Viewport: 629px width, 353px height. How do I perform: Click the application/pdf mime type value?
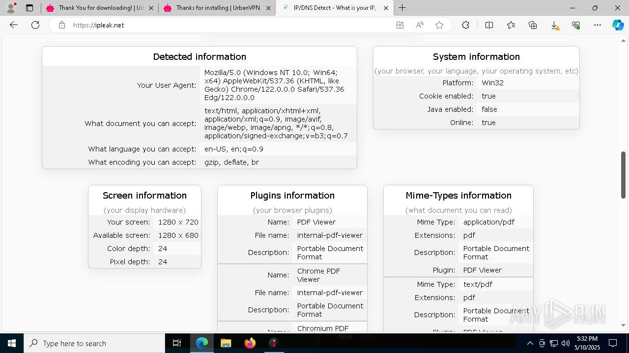click(x=489, y=222)
